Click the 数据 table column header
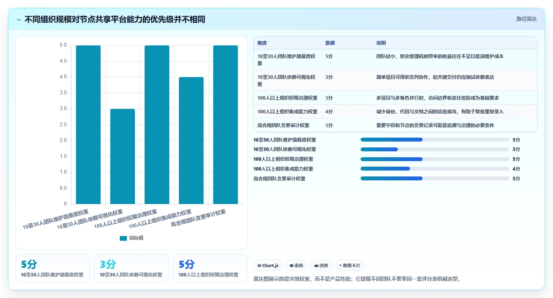553x298 pixels. pyautogui.click(x=330, y=43)
